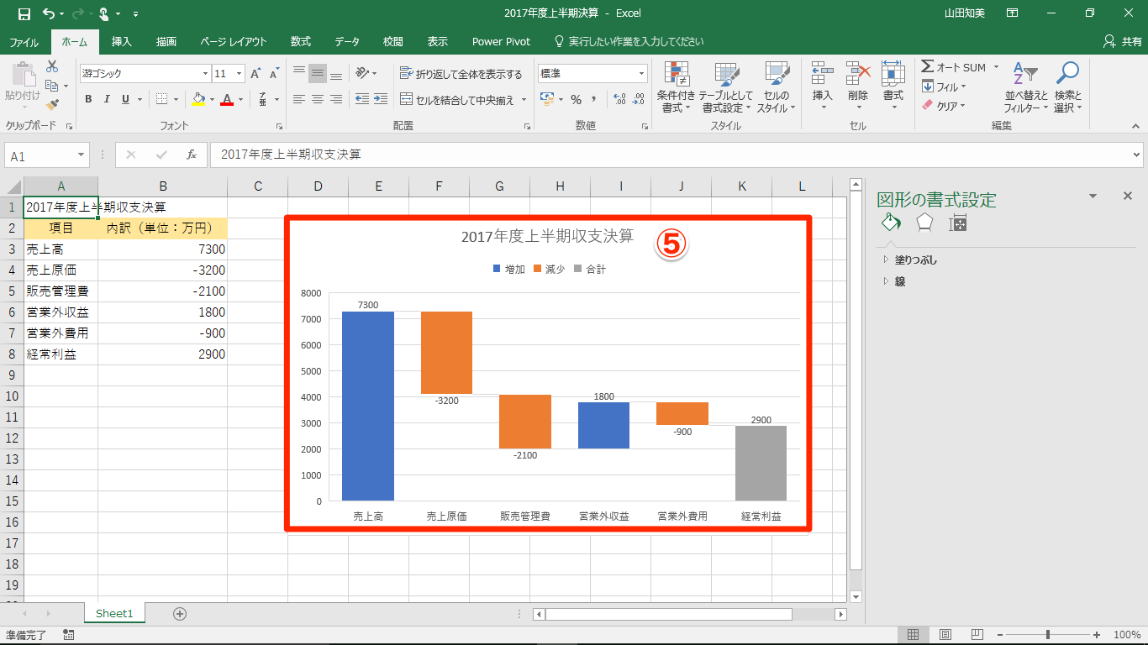
Task: Click the 実行したい作業を入力してください search box
Action: click(629, 42)
